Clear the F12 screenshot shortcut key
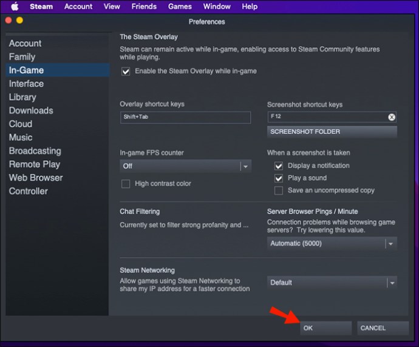The image size is (419, 347). point(392,117)
